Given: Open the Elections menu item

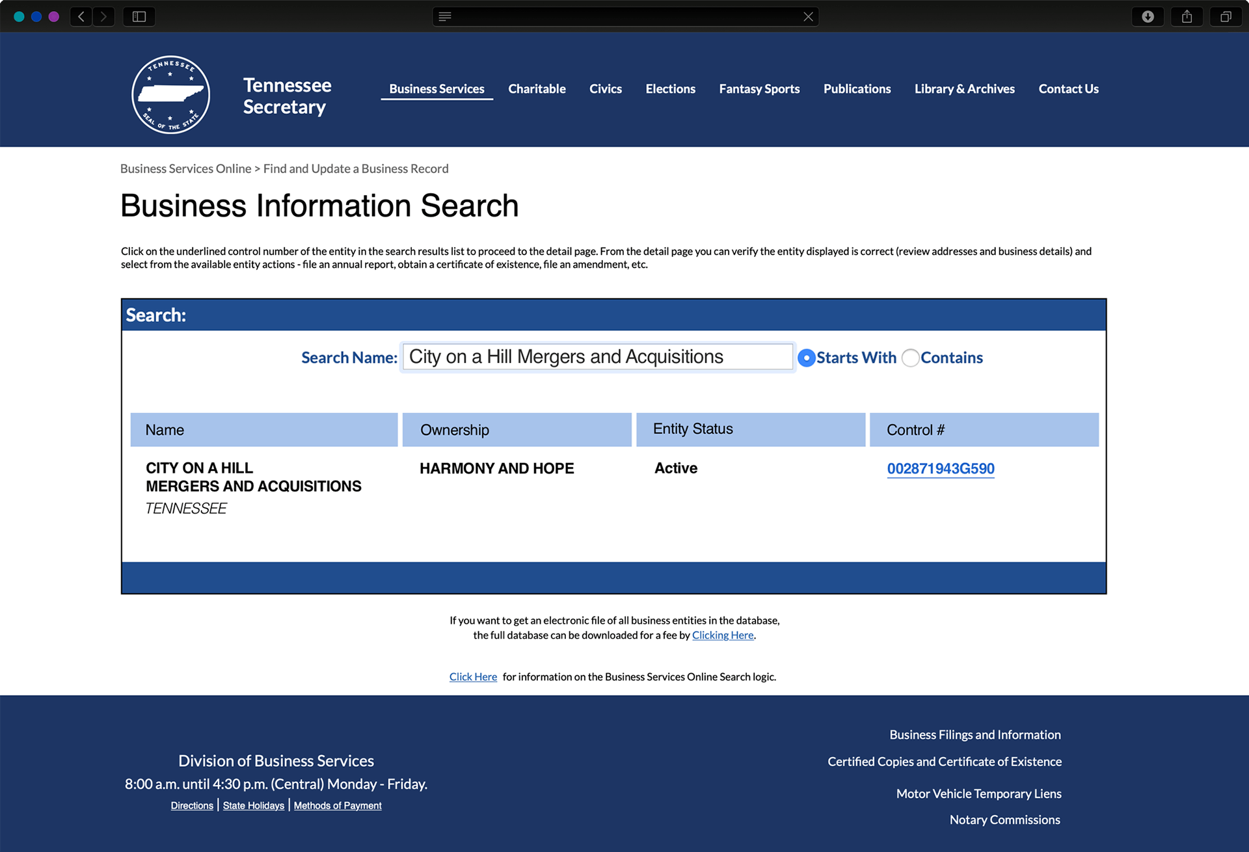Looking at the screenshot, I should 670,89.
